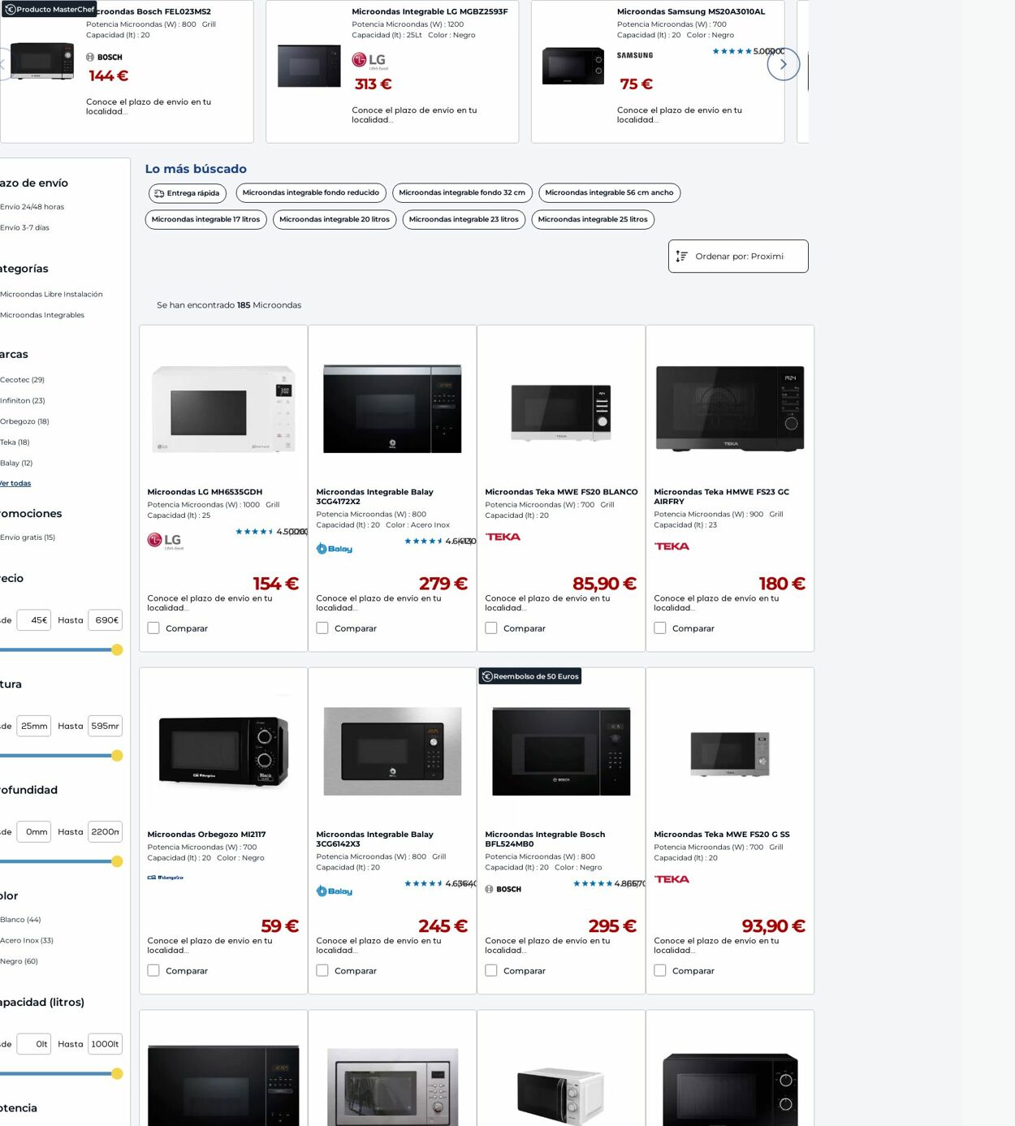The height and width of the screenshot is (1126, 1015).
Task: Open Orbegozo MI2117 product image
Action: coord(223,751)
